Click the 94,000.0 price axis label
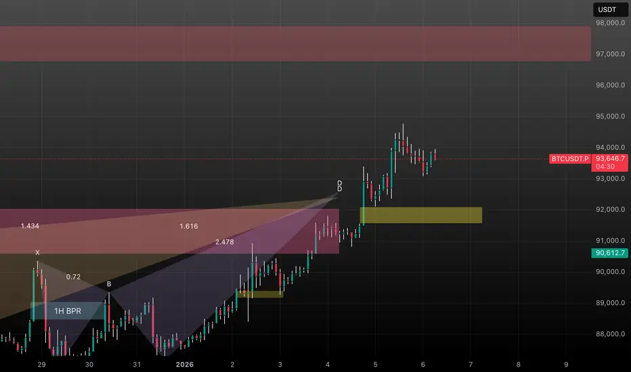This screenshot has height=372, width=631. point(610,147)
